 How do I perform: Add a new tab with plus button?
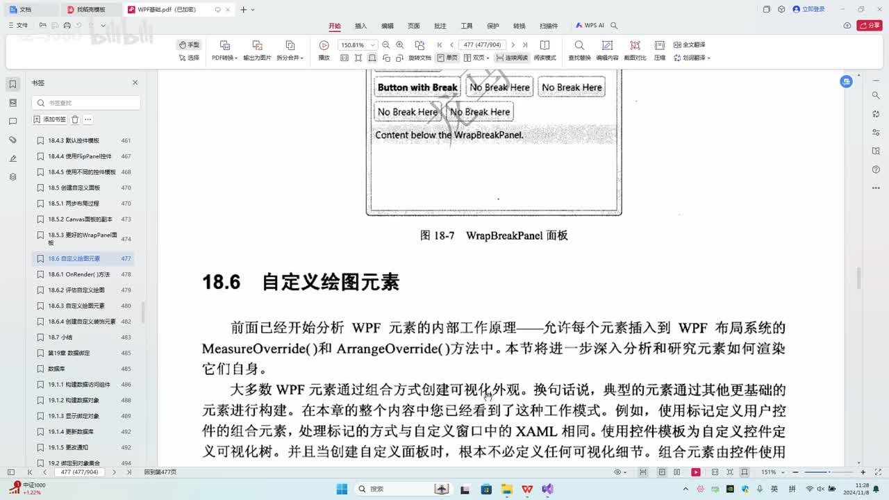243,10
